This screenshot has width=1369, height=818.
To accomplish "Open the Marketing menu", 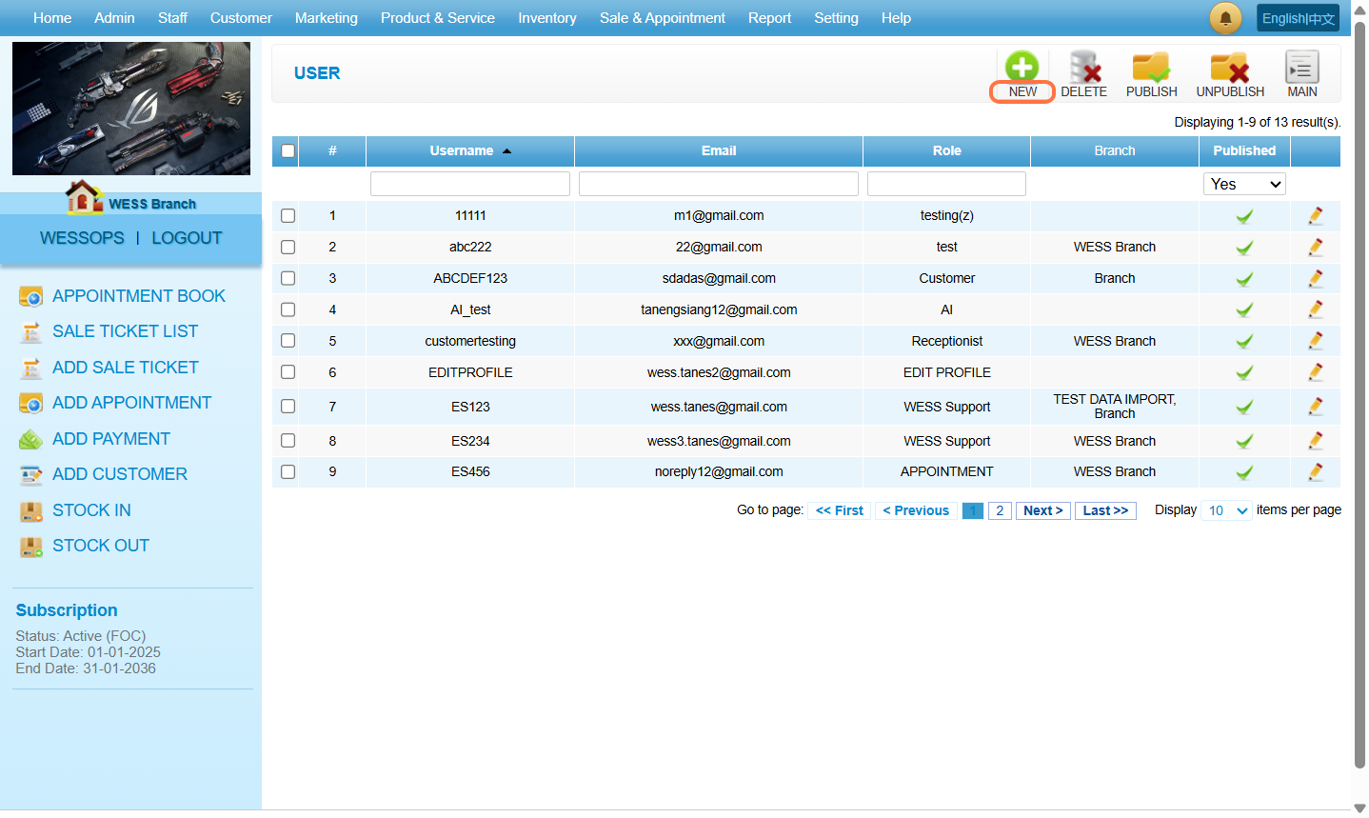I will [x=327, y=18].
